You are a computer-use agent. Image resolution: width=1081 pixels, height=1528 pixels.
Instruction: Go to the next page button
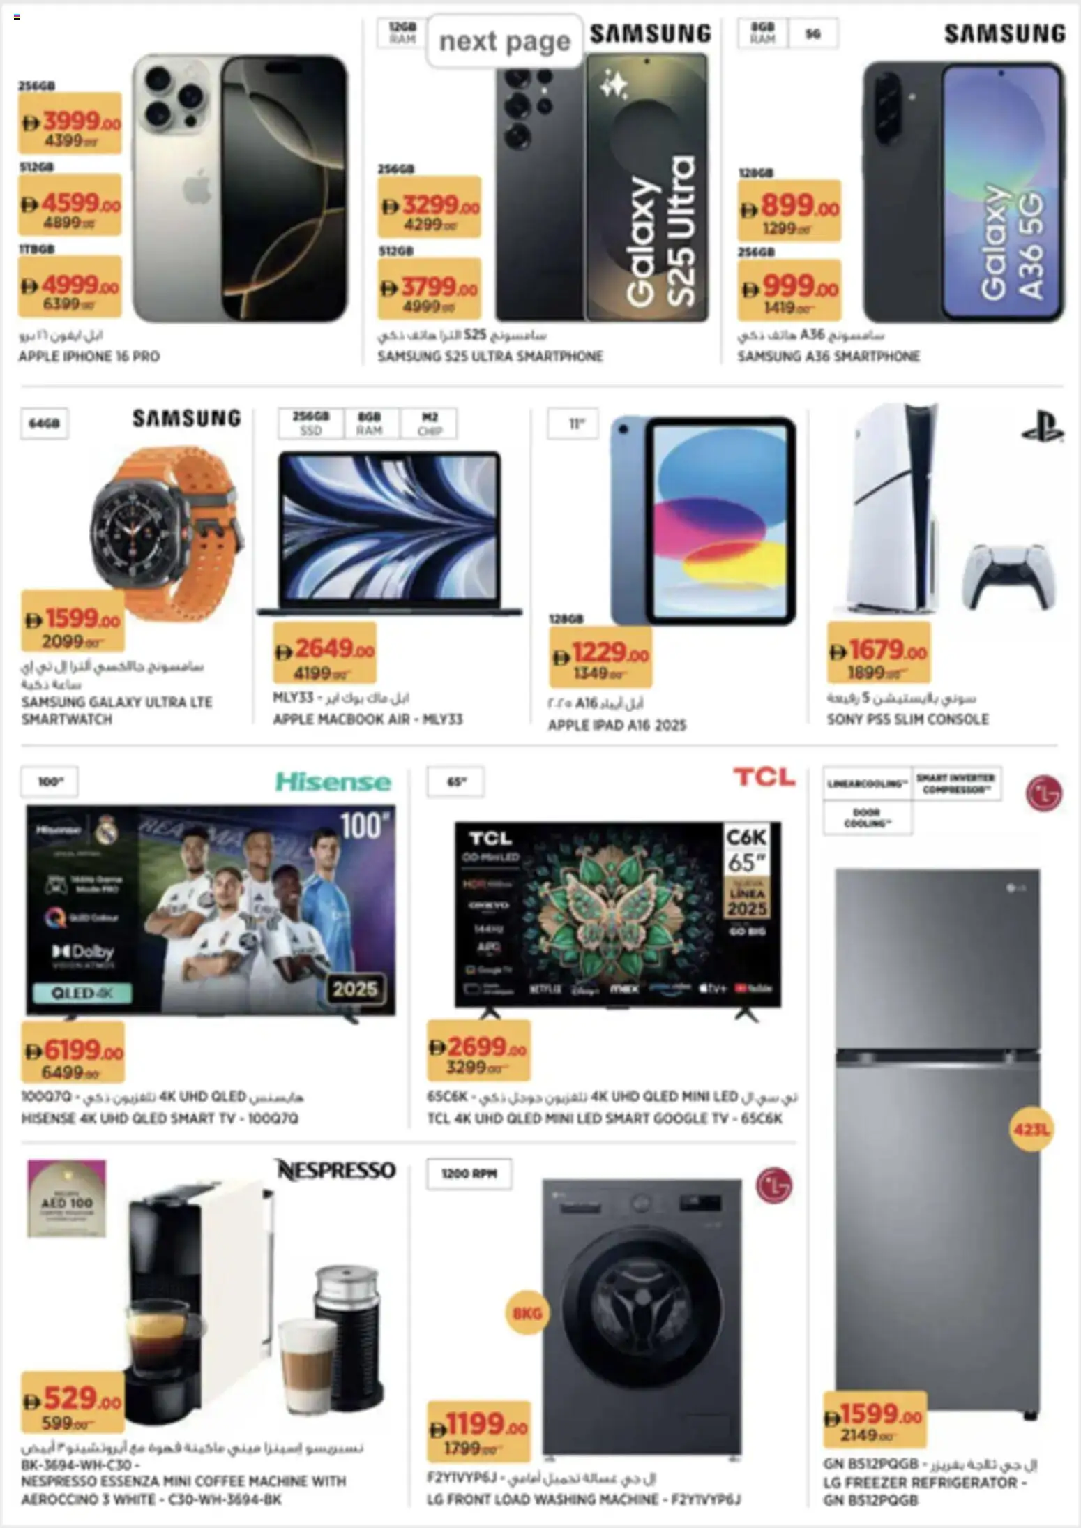point(505,41)
